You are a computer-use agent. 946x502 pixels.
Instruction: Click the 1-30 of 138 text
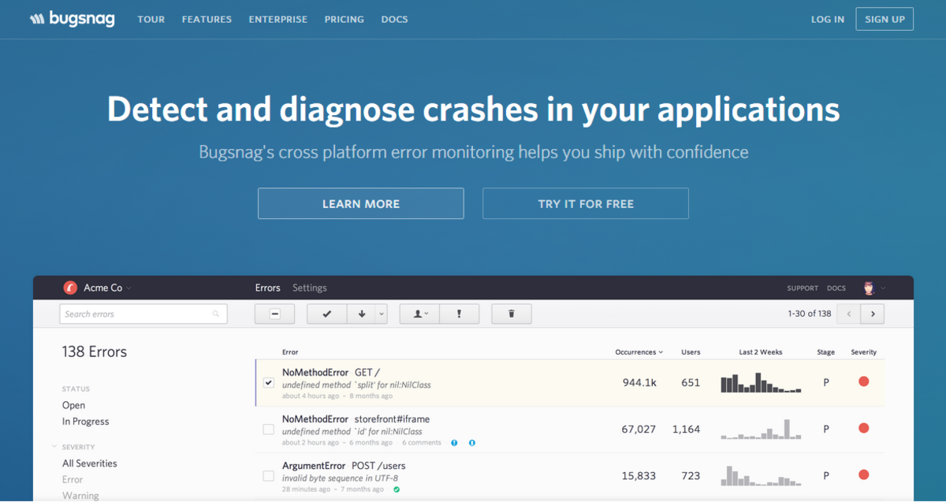coord(810,314)
